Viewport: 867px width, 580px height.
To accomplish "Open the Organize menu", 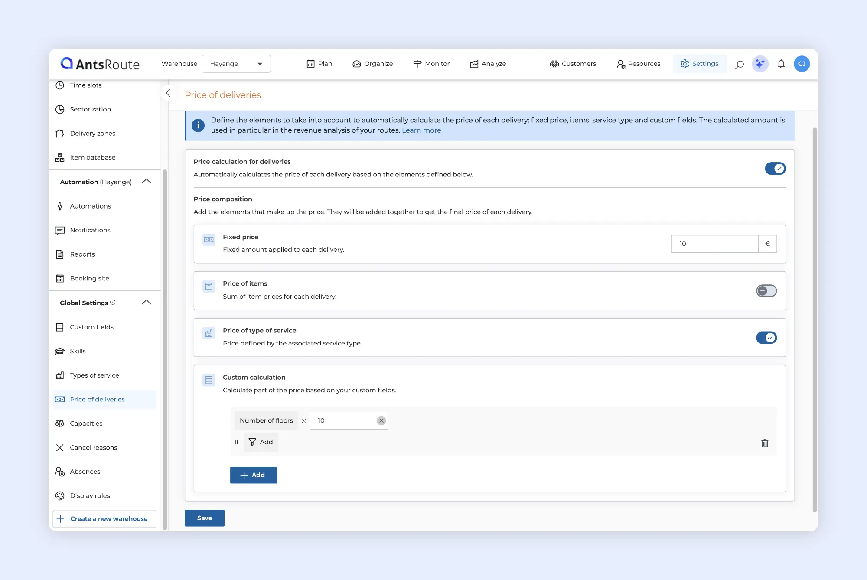I will click(x=373, y=64).
